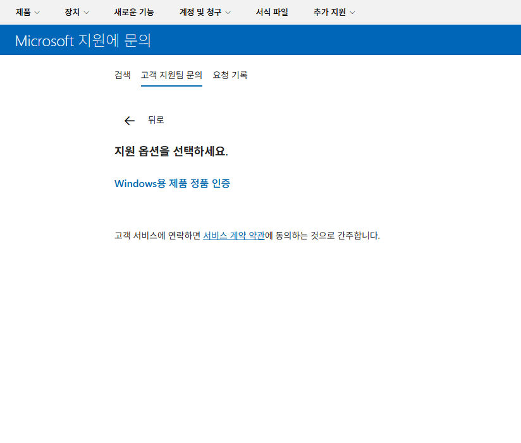Expand the 계정 및 청구 dropdown
The width and height of the screenshot is (521, 443).
205,12
